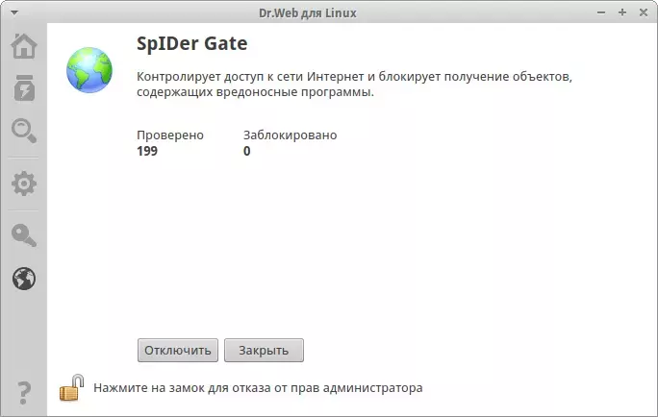Click the Заблокировано count 0

click(246, 151)
